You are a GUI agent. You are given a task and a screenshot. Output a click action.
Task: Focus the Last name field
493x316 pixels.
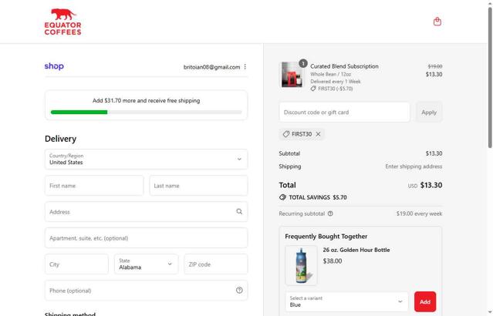coord(198,186)
